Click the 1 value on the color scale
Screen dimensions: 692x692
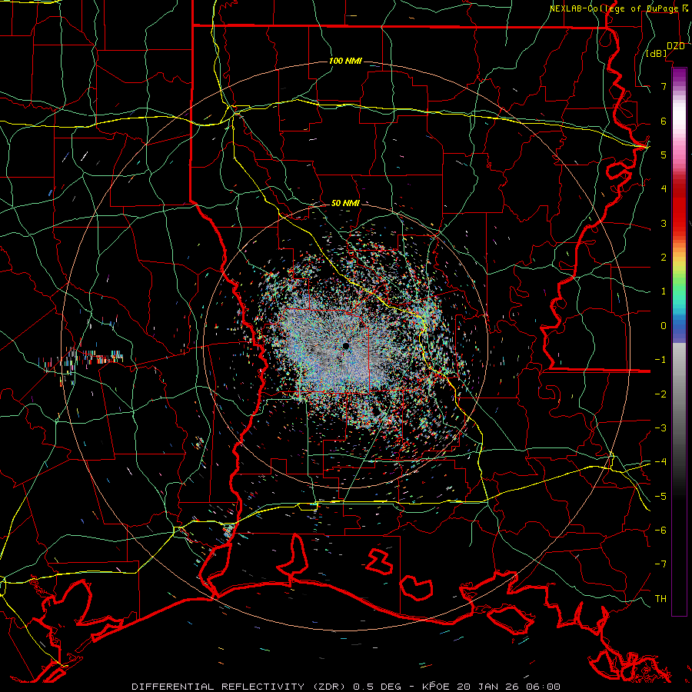point(664,291)
